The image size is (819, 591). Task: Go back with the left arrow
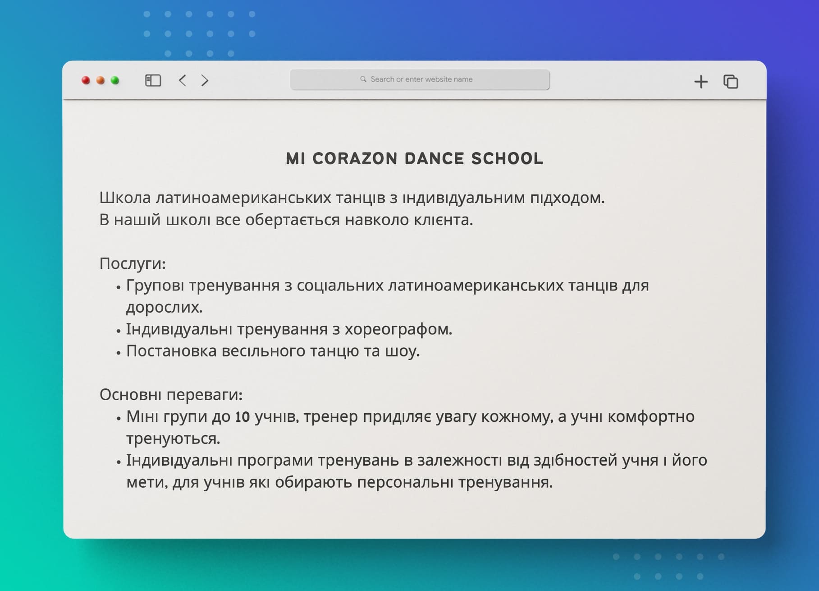[x=183, y=80]
